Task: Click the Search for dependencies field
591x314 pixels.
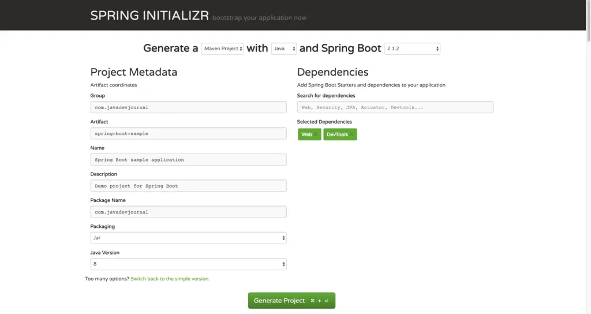Action: pyautogui.click(x=395, y=107)
